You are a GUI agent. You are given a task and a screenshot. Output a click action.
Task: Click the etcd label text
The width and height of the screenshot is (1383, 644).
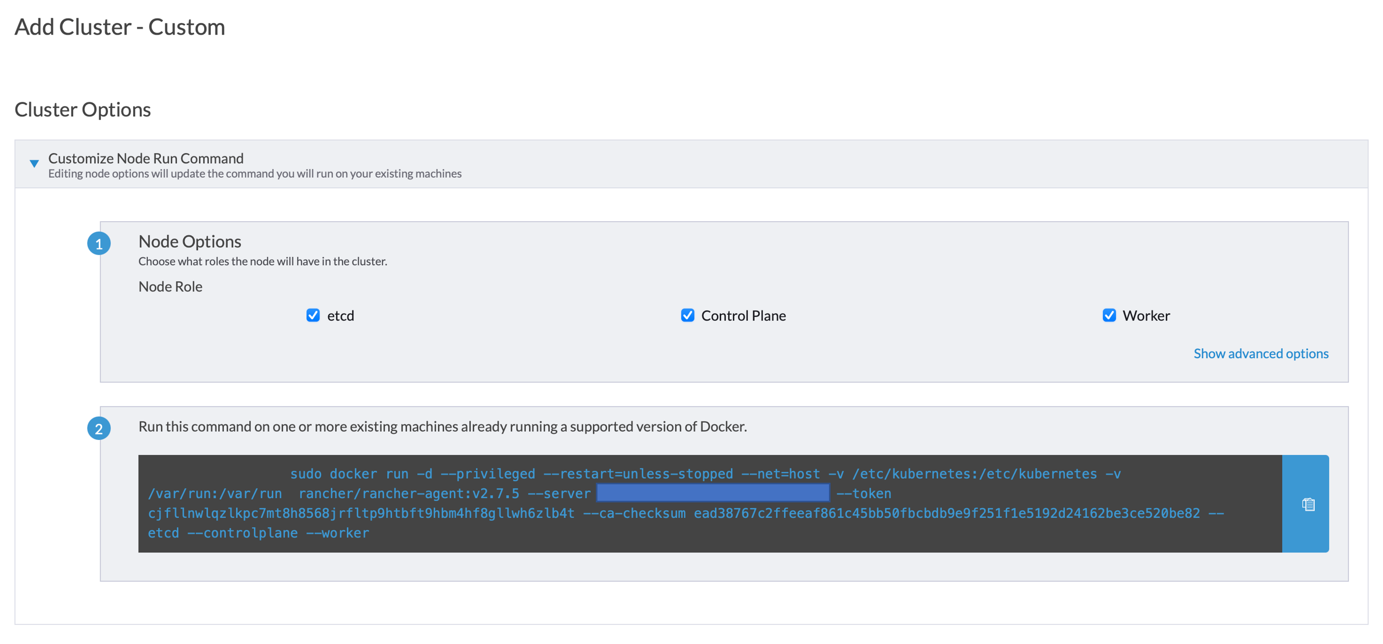pos(341,316)
